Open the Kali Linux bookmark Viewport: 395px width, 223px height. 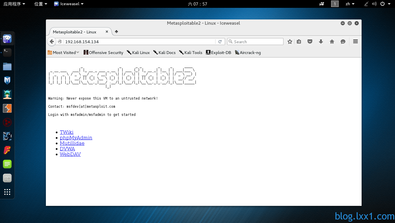click(138, 53)
